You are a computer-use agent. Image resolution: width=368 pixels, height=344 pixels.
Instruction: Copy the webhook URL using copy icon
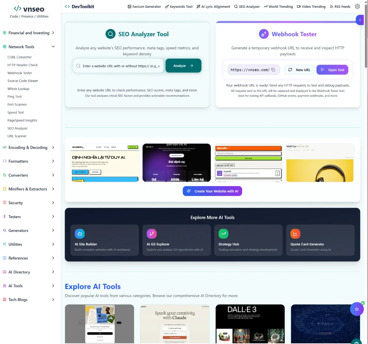(273, 70)
